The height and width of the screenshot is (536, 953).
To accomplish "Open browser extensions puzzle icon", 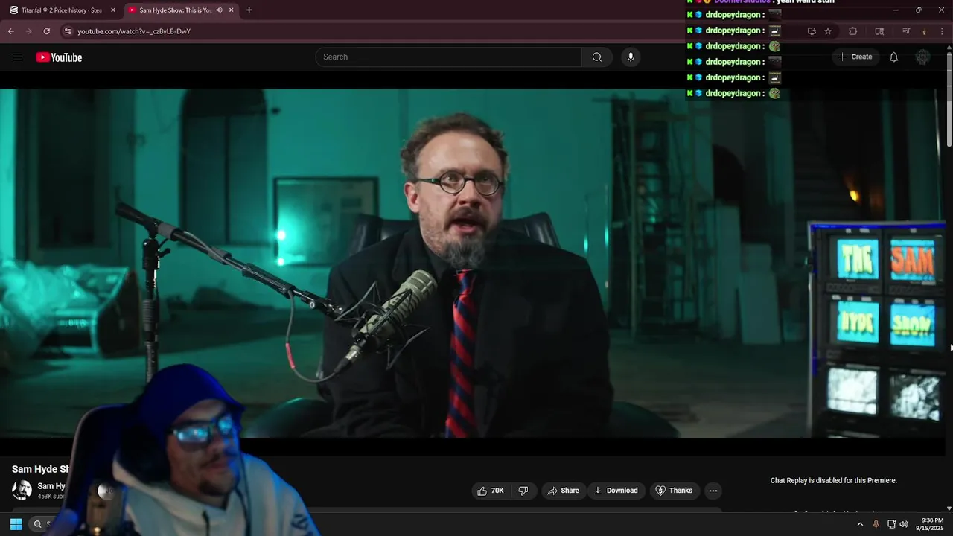I will click(853, 31).
